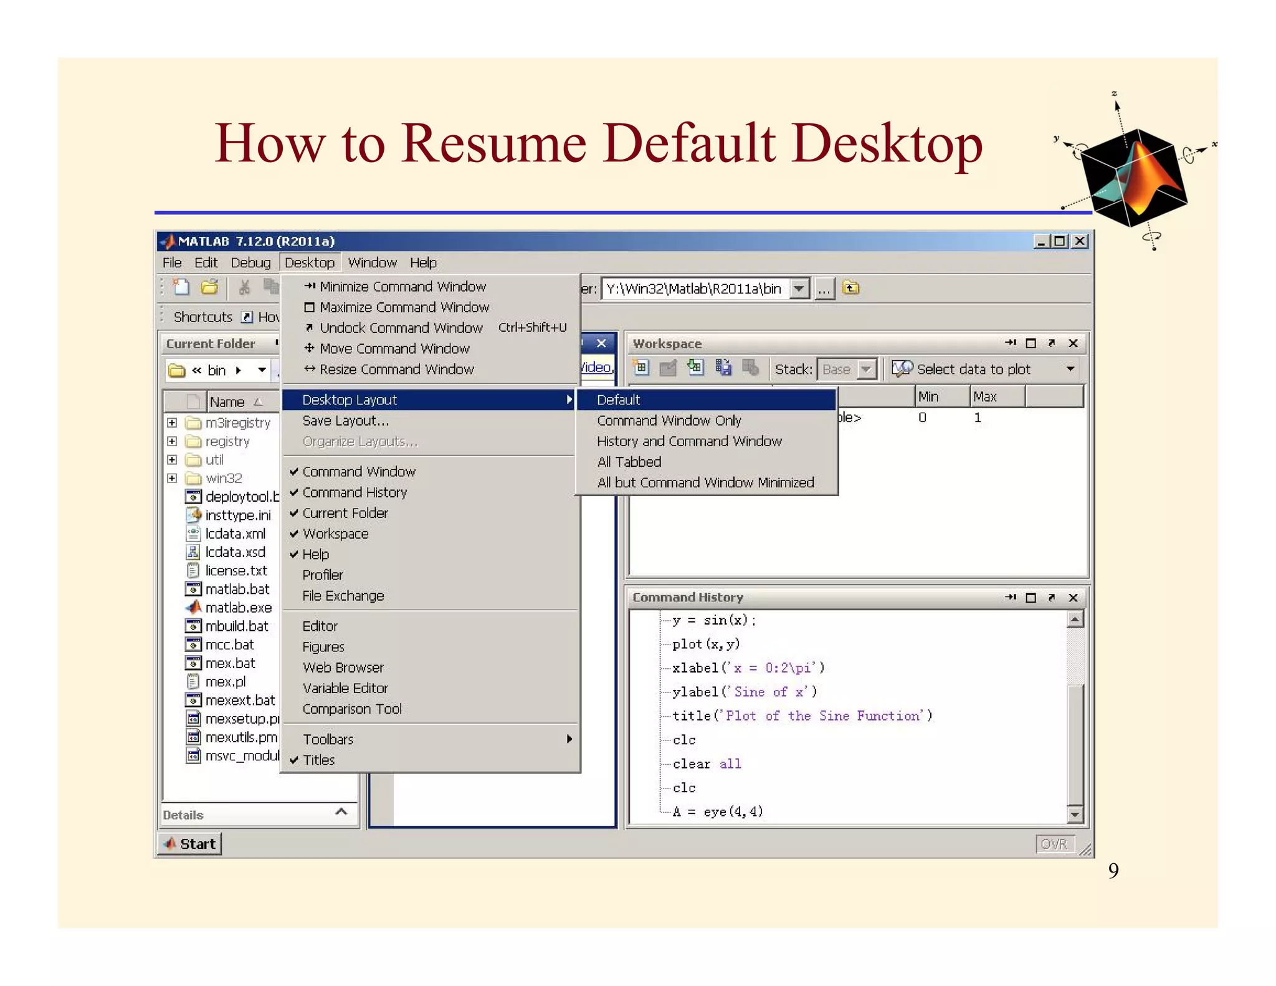Toggle Current Folder checkmark item
Viewport: 1276px width, 986px height.
[430, 513]
